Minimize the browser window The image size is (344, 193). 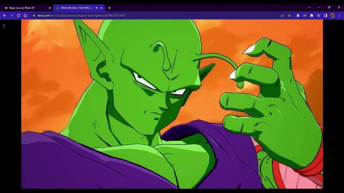coord(319,8)
